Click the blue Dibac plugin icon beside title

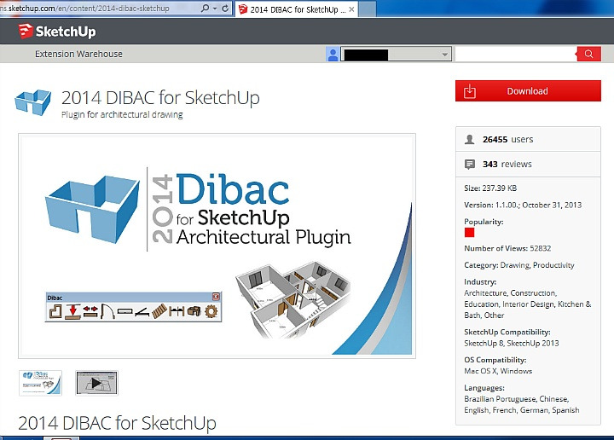tap(33, 102)
